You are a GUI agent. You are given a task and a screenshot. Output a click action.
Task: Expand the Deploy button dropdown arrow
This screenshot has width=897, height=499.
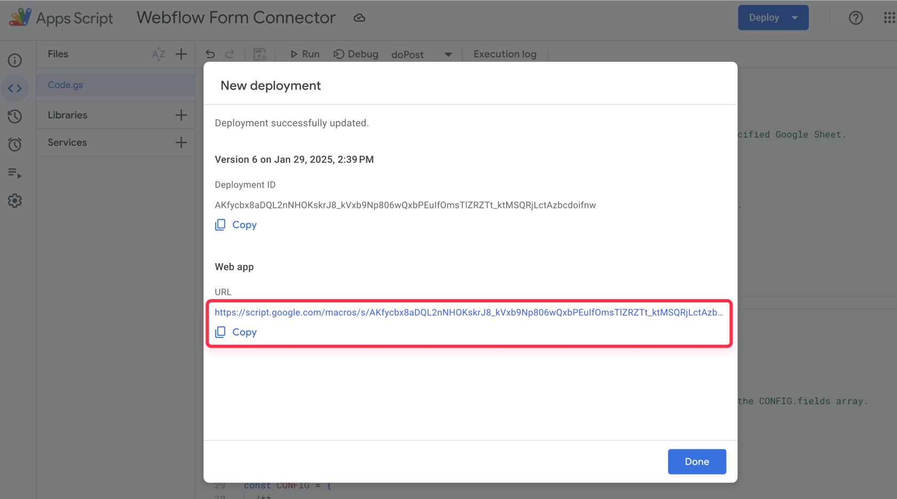pyautogui.click(x=795, y=18)
